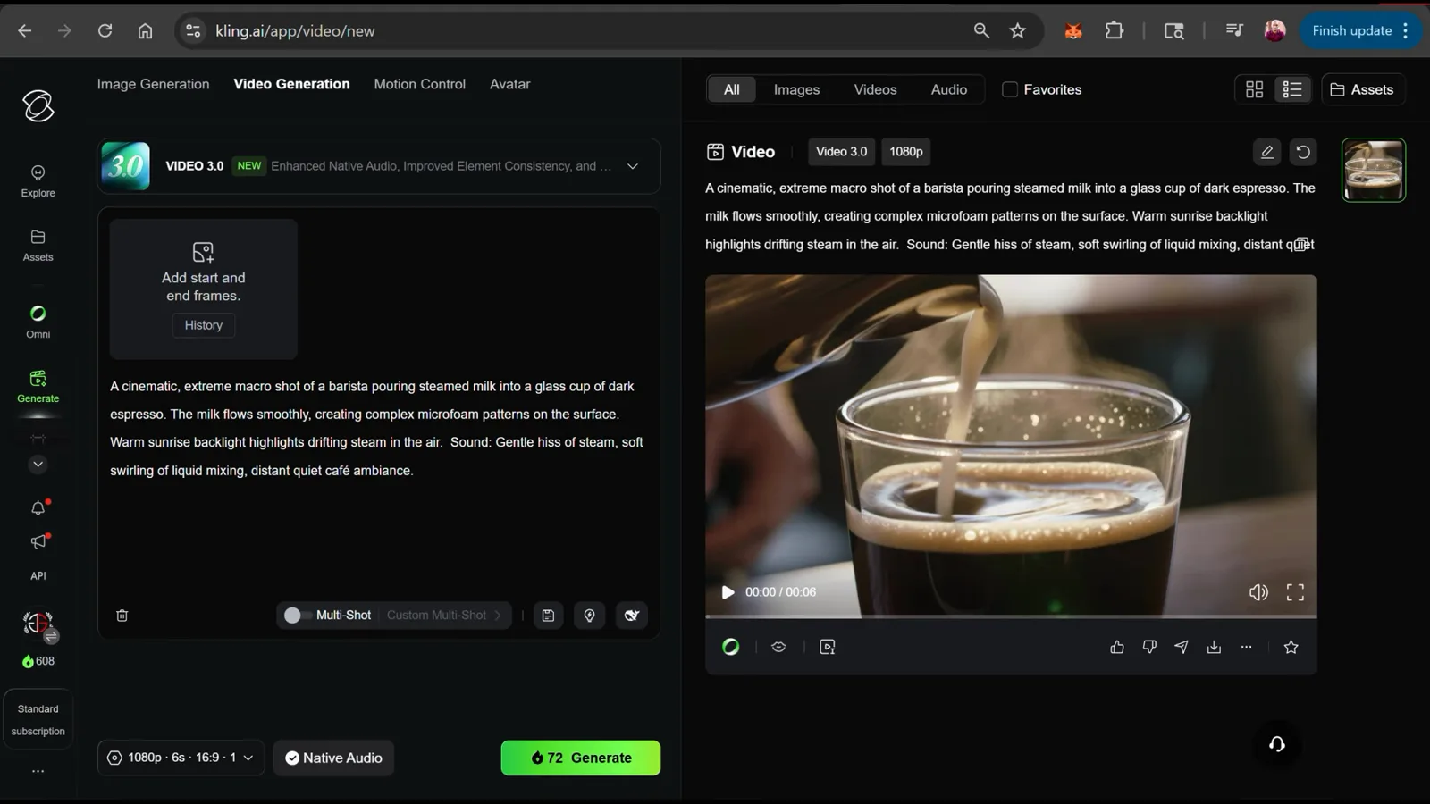Open the Assets folder button

coord(1362,89)
